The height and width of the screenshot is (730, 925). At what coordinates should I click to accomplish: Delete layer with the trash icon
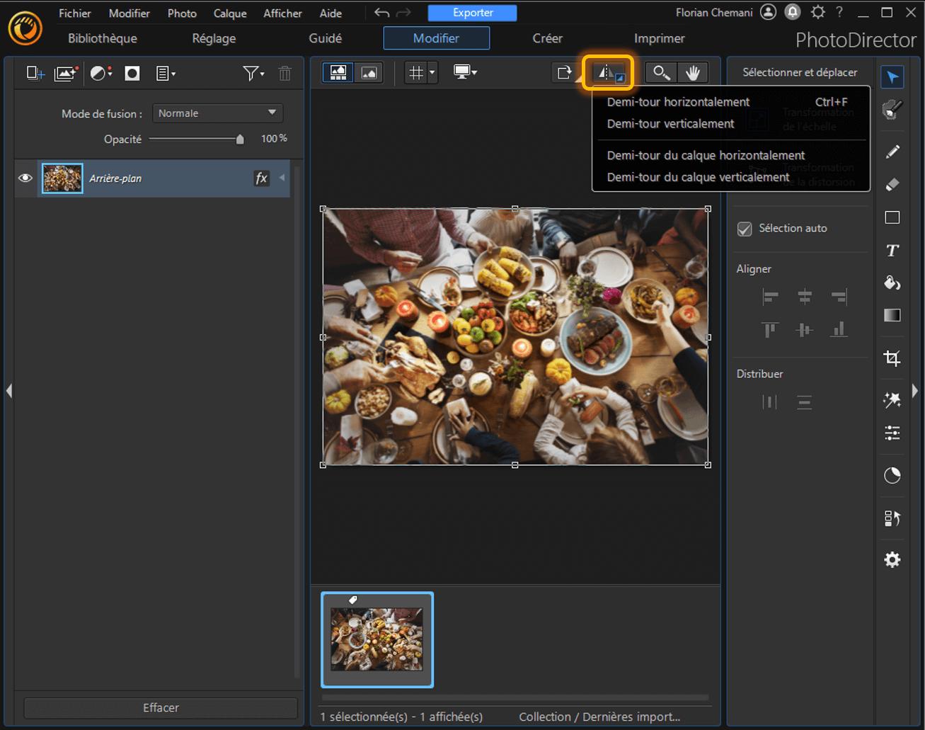(x=285, y=73)
